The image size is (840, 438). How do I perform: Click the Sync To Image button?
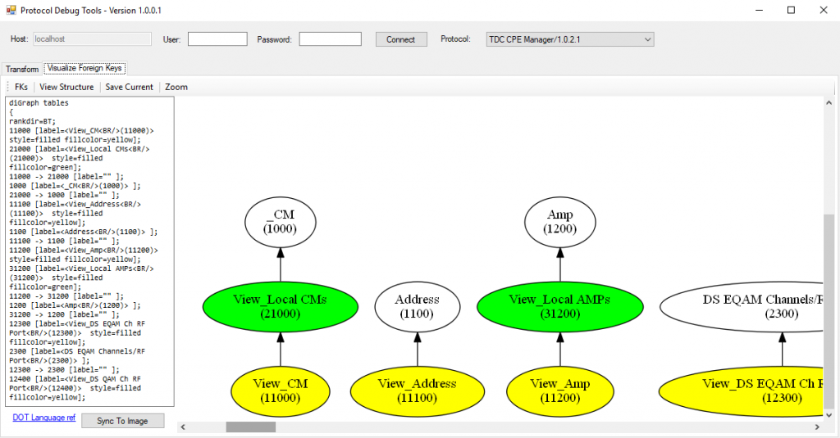(x=122, y=421)
